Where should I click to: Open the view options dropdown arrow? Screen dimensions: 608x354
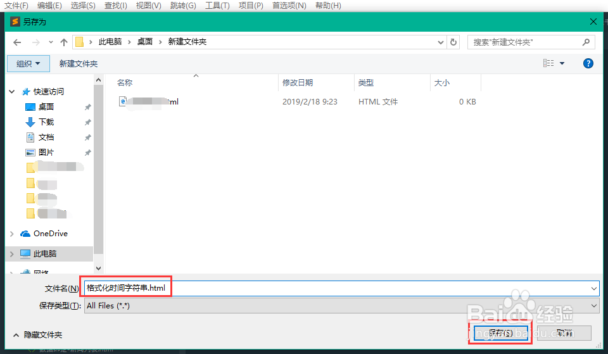coord(562,63)
